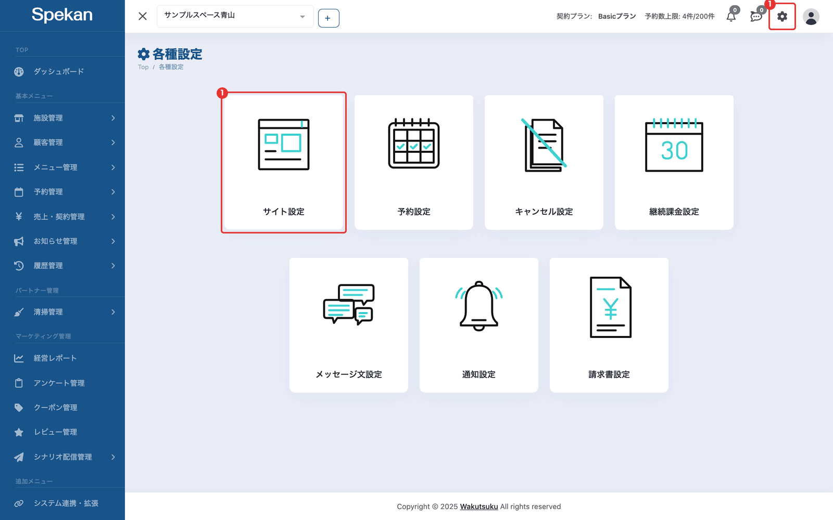Click the お知らせ管理 megaphone icon

coord(19,241)
